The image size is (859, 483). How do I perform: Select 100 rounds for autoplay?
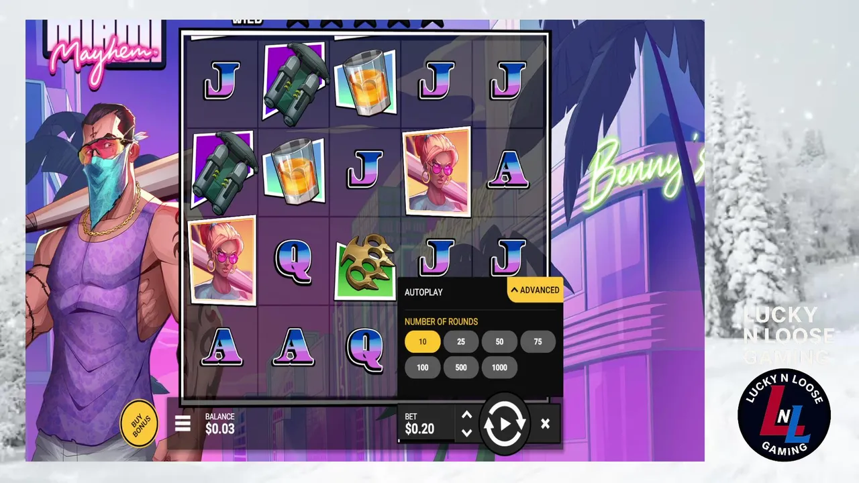[422, 368]
